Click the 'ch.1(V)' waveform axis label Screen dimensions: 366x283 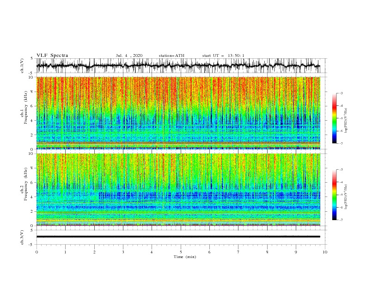22,66
